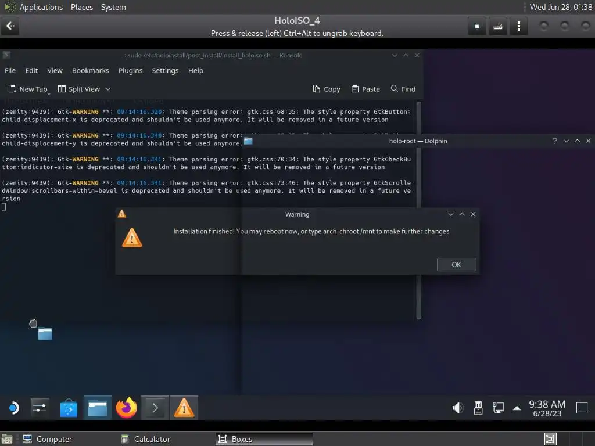Switch to Boxes in host taskbar
The image size is (595, 446).
point(264,439)
